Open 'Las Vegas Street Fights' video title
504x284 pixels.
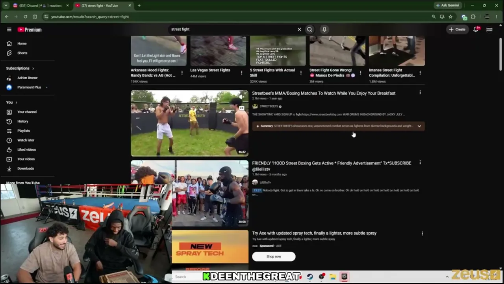point(210,70)
